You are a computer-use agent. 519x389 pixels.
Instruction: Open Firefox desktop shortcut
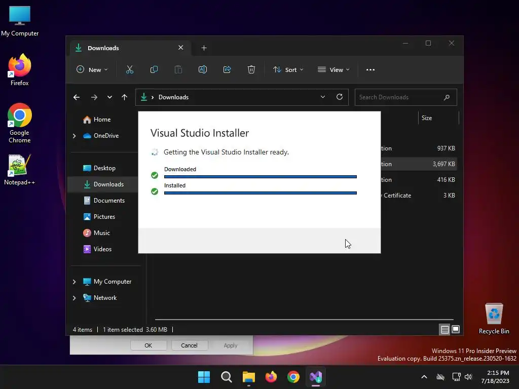[20, 70]
